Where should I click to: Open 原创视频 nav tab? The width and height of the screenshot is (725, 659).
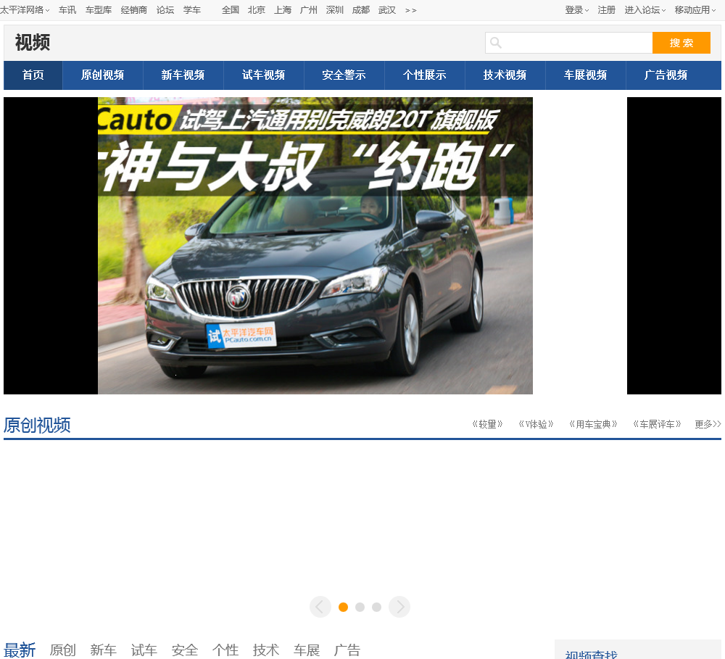pyautogui.click(x=103, y=75)
